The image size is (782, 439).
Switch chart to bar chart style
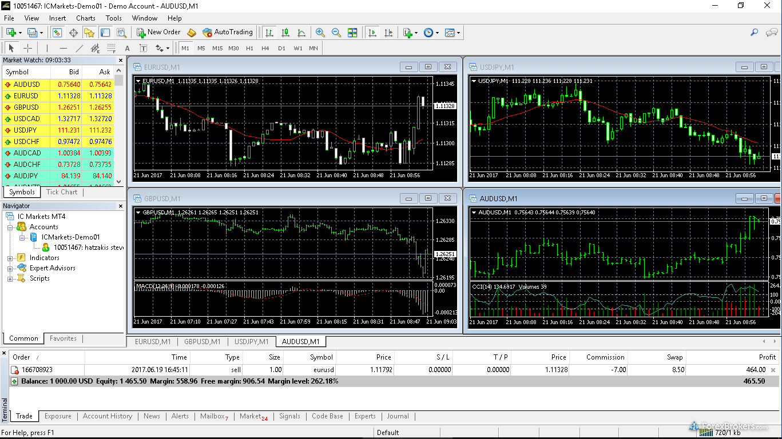[x=269, y=33]
